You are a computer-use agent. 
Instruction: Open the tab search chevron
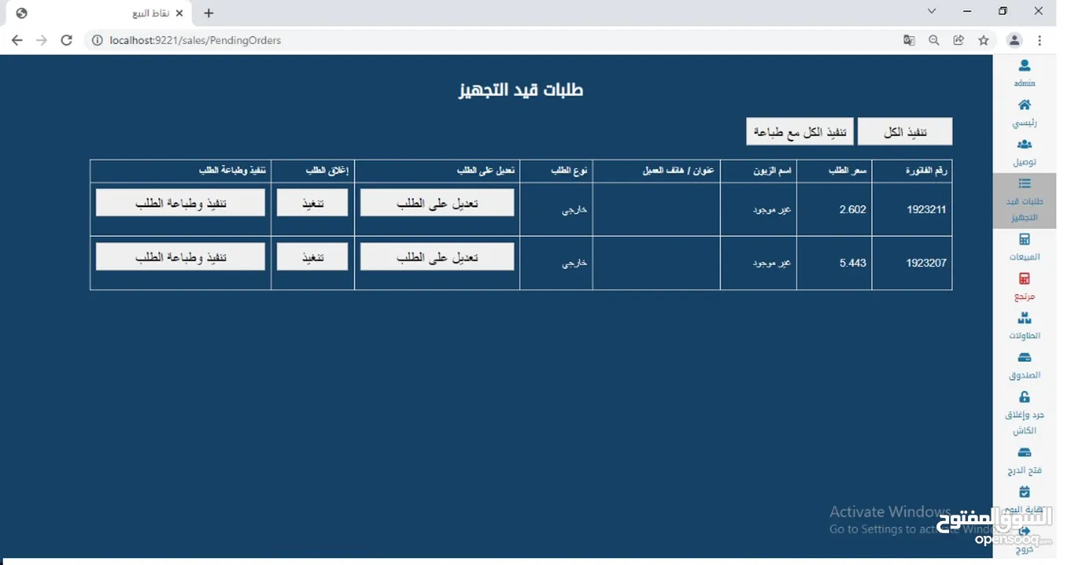pos(932,11)
